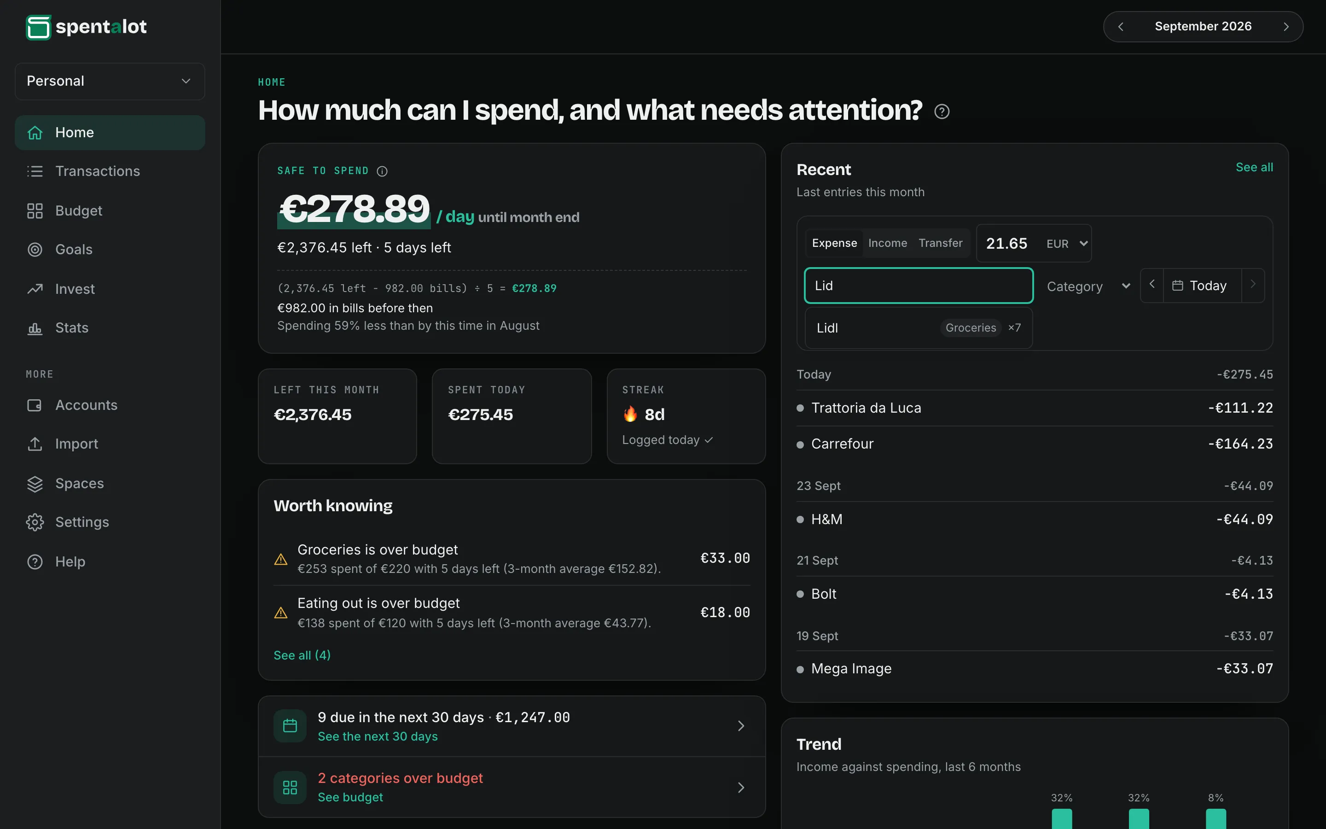The height and width of the screenshot is (829, 1326).
Task: Click the See all link in Recent
Action: [1254, 167]
